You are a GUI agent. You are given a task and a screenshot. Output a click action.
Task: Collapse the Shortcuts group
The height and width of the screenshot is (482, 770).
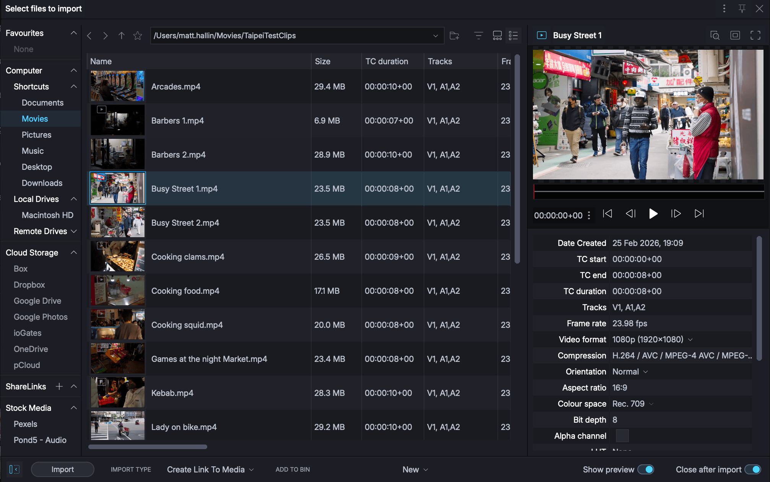(x=74, y=86)
